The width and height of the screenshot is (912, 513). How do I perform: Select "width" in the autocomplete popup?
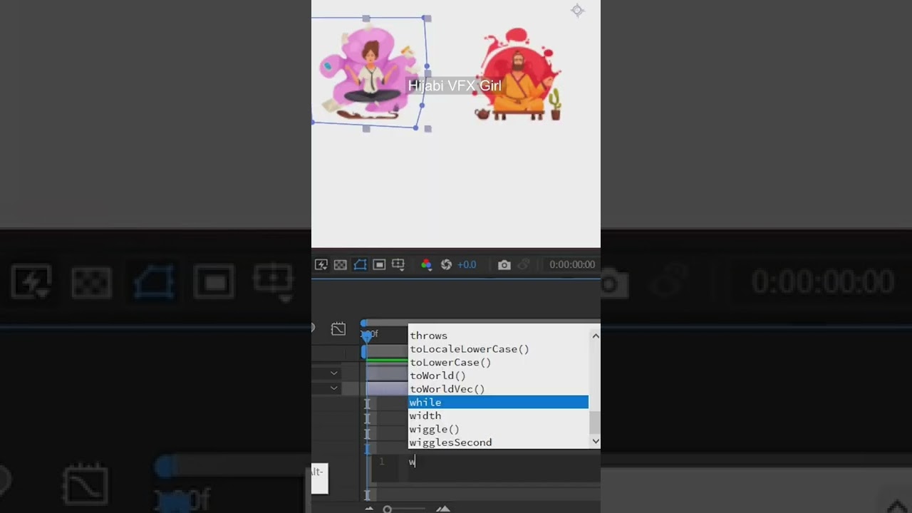(425, 415)
